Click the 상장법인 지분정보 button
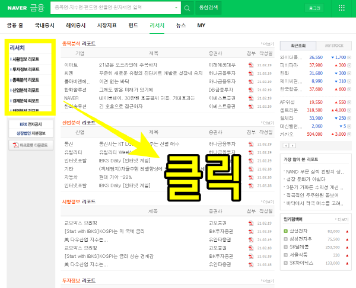The height and width of the screenshot is (288, 356). point(31,133)
